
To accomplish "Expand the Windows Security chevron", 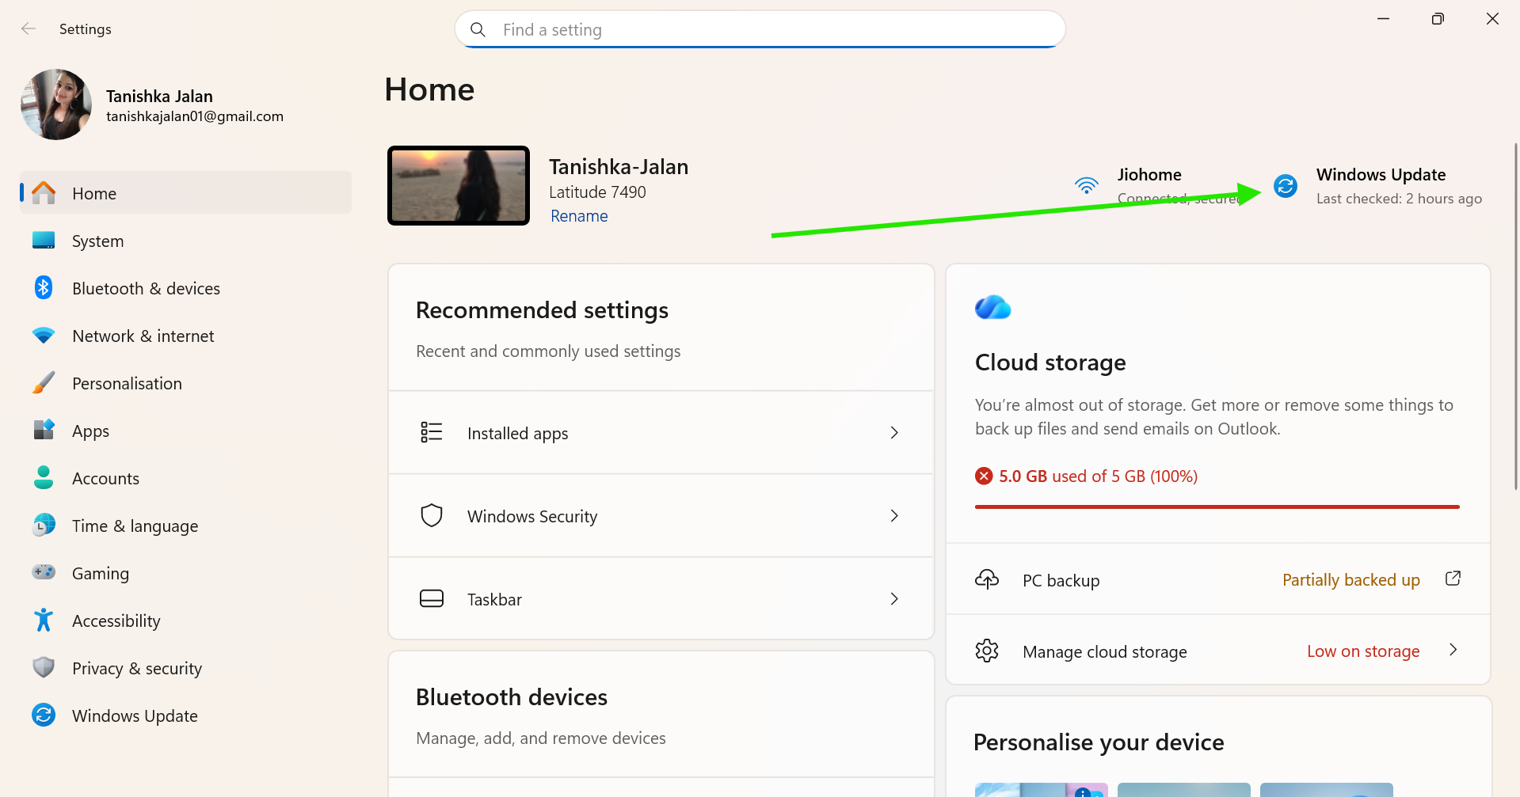I will pyautogui.click(x=894, y=516).
